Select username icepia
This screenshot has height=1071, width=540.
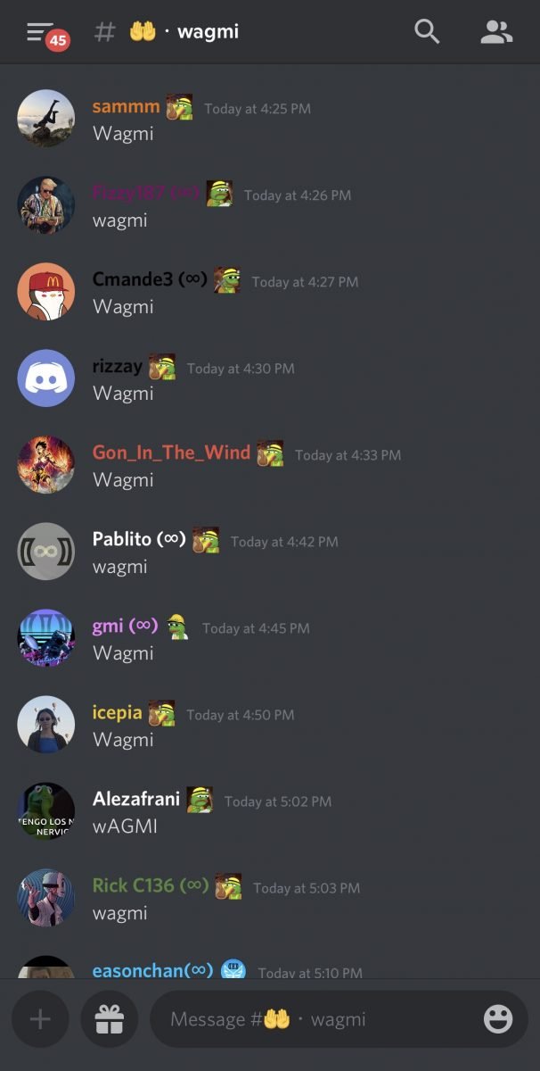[117, 712]
